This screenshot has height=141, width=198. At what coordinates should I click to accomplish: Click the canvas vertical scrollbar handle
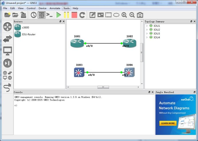(x=142, y=53)
